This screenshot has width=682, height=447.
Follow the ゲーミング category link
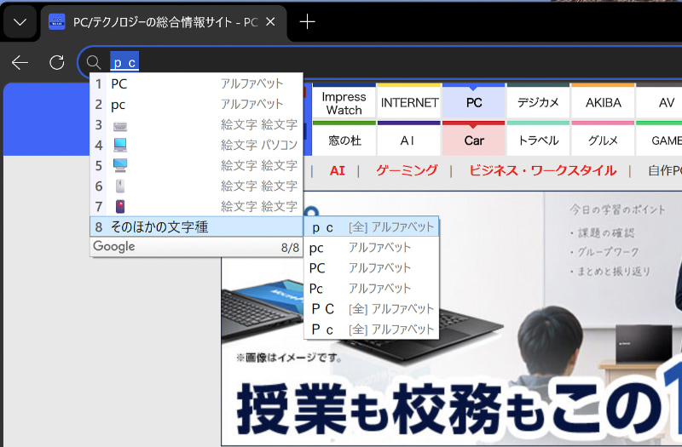click(x=407, y=170)
